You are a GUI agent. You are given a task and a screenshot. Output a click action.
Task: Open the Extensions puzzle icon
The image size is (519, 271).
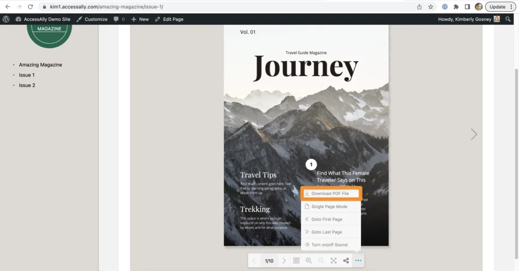click(x=456, y=7)
